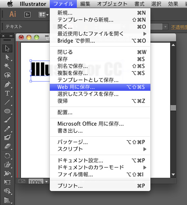Choose パッケージ... from the menu
The width and height of the screenshot is (187, 205).
click(x=100, y=142)
